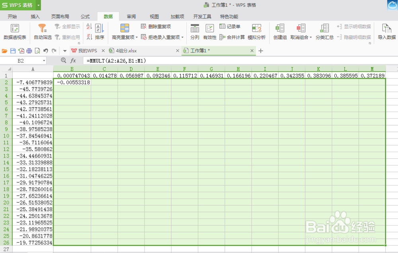Click the print icon

[29, 51]
